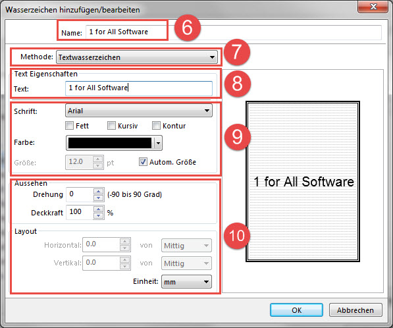Image resolution: width=393 pixels, height=328 pixels.
Task: Close the Wasserzeichen dialog window
Action: 373,7
